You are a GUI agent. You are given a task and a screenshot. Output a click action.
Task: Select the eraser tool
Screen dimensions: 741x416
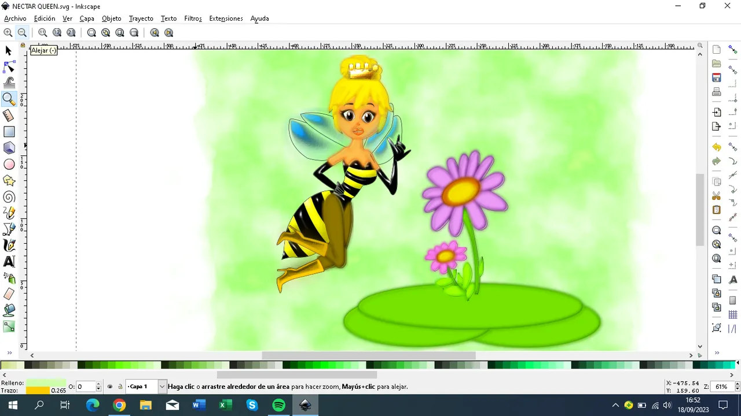[9, 294]
